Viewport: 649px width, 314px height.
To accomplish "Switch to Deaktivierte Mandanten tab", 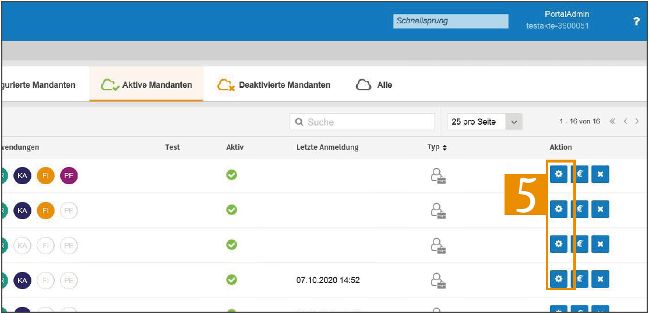I will pyautogui.click(x=274, y=85).
